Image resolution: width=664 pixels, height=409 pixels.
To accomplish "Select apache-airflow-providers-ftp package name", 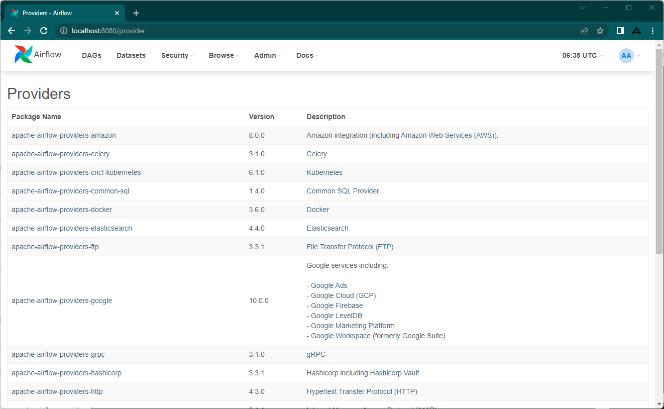I will pyautogui.click(x=55, y=247).
